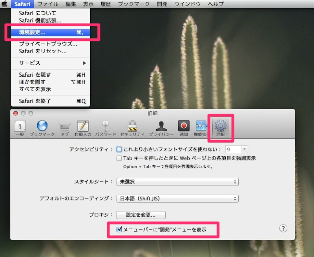Image resolution: width=314 pixels, height=257 pixels.
Task: Open the 履歴 menu
Action: click(x=106, y=4)
